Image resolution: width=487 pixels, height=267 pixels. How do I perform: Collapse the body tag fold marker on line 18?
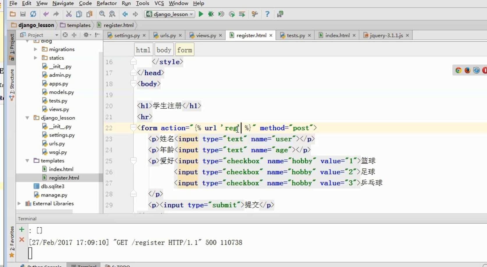pyautogui.click(x=133, y=84)
